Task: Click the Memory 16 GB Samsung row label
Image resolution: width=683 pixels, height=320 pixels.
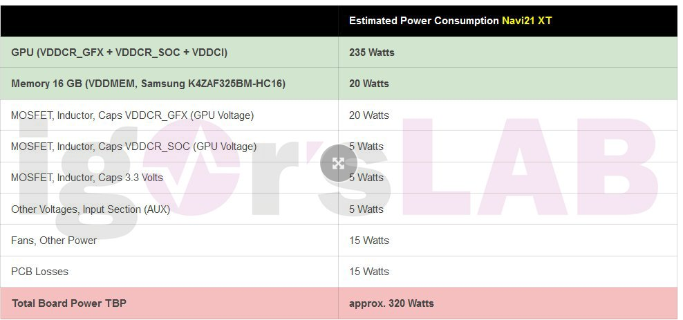Action: pyautogui.click(x=148, y=84)
